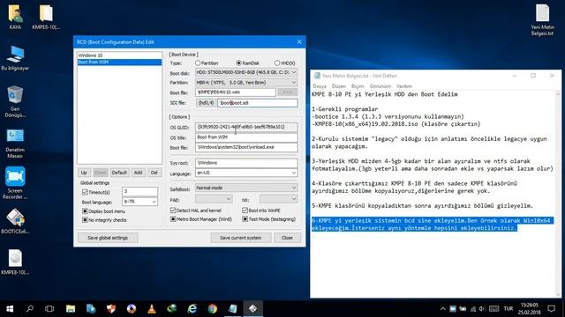Toggle Detect HAL and kernel checkbox
The height and width of the screenshot is (317, 565).
click(x=173, y=210)
